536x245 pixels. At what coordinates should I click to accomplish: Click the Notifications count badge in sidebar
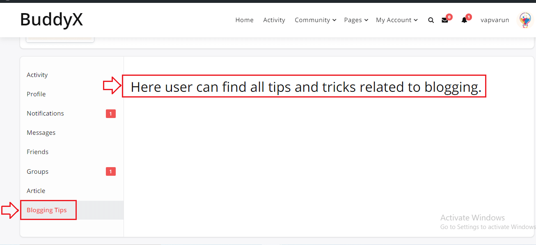(111, 113)
